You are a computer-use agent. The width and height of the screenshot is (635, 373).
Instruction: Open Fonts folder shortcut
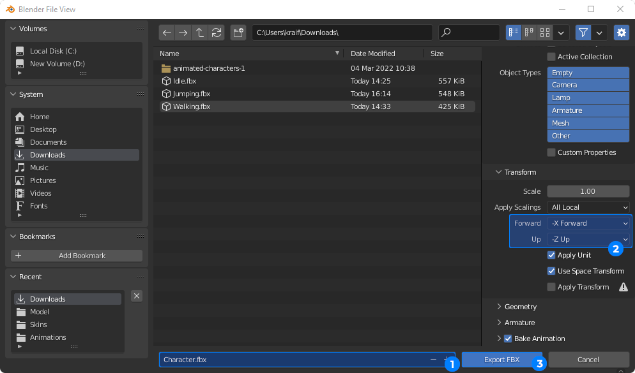tap(77, 206)
